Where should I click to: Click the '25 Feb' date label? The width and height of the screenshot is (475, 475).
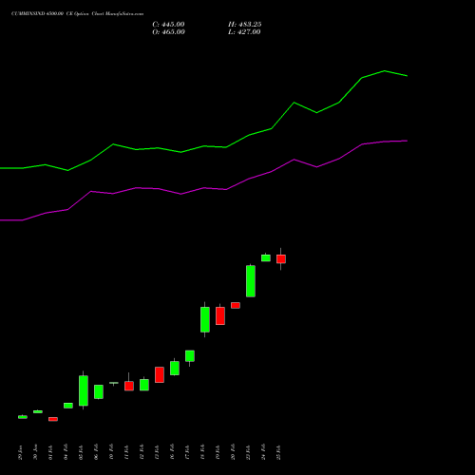tap(278, 452)
